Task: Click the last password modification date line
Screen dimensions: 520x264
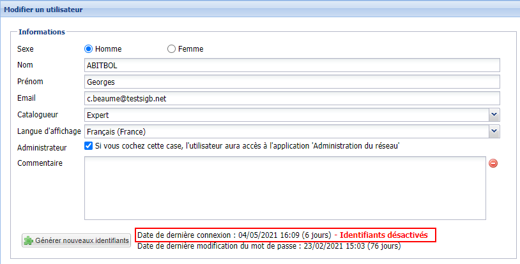Action: (268, 246)
